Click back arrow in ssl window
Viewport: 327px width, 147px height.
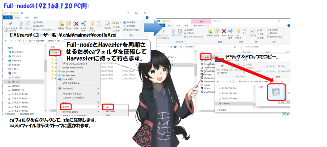pos(6,41)
